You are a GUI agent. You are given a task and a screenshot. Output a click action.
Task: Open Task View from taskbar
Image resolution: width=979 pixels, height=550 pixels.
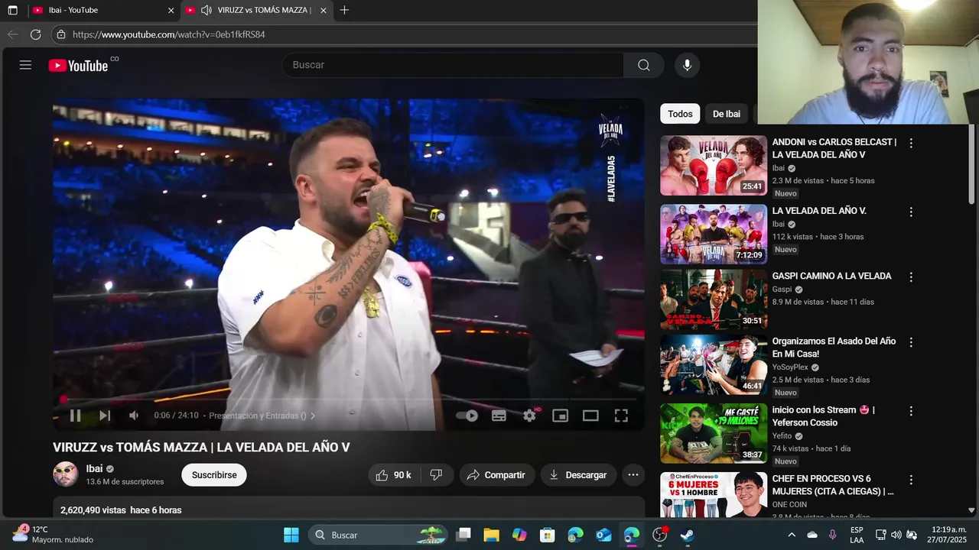pos(463,535)
